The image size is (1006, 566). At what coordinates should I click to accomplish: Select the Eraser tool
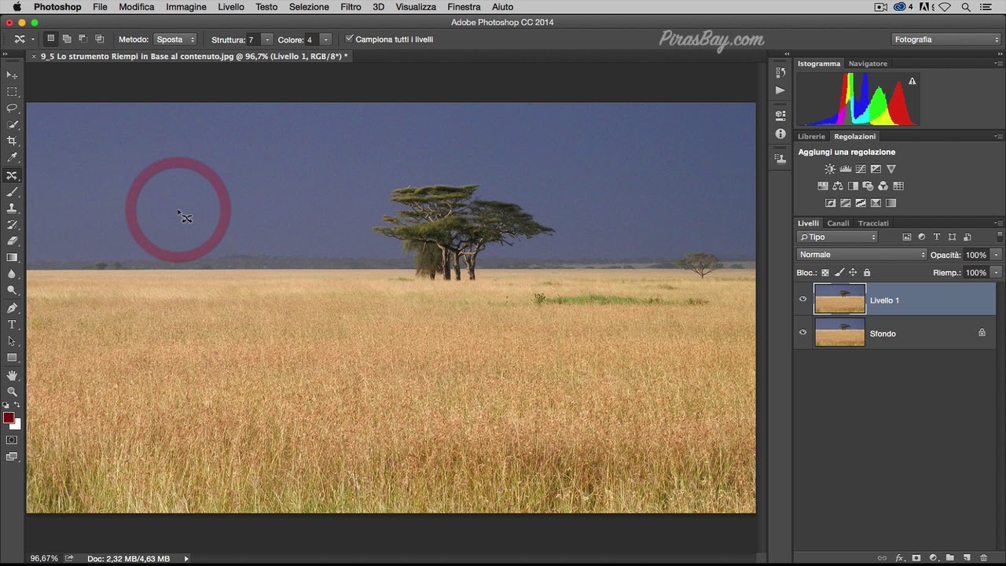[12, 241]
